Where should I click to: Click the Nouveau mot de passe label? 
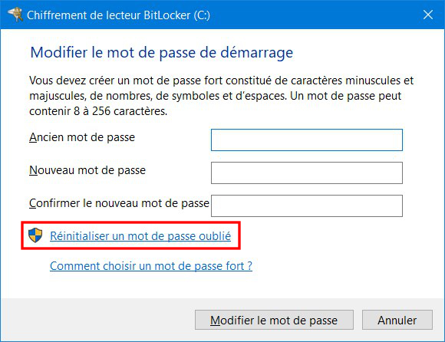(87, 170)
